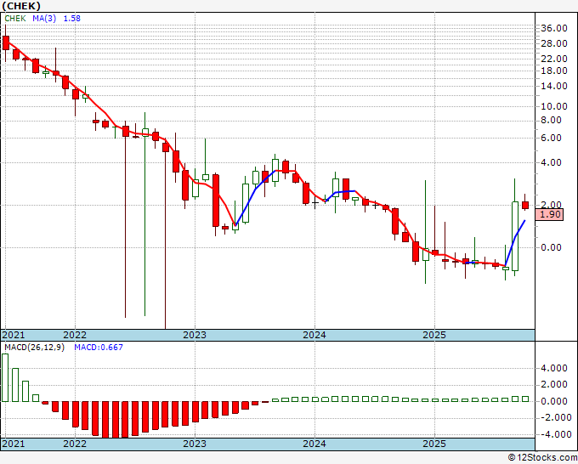This screenshot has width=578, height=464.
Task: Click the MACD:0.667 value label
Action: click(97, 347)
